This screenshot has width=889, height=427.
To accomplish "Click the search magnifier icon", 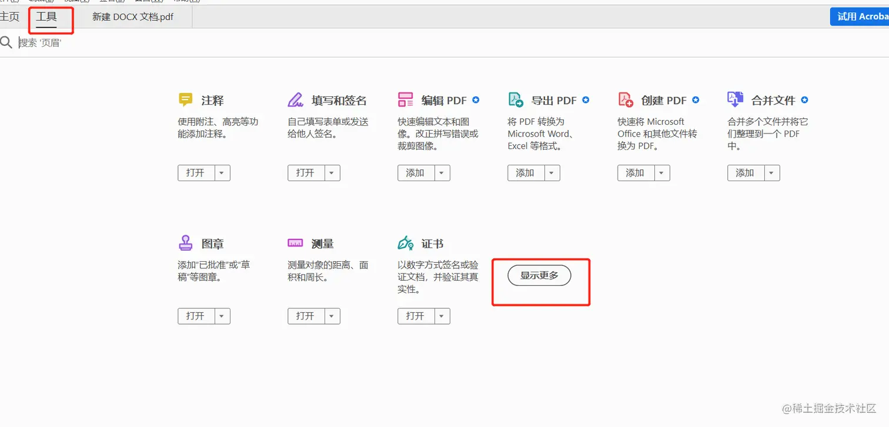I will (x=6, y=42).
